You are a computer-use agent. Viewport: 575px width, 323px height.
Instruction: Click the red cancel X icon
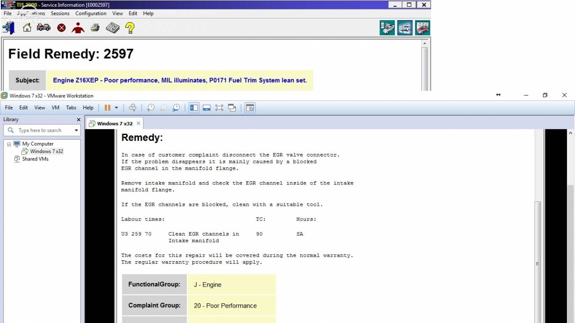pyautogui.click(x=62, y=28)
